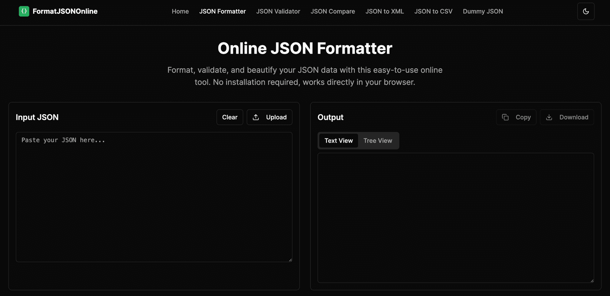The width and height of the screenshot is (610, 296).
Task: Click the copy icon in the Output panel
Action: tap(505, 117)
